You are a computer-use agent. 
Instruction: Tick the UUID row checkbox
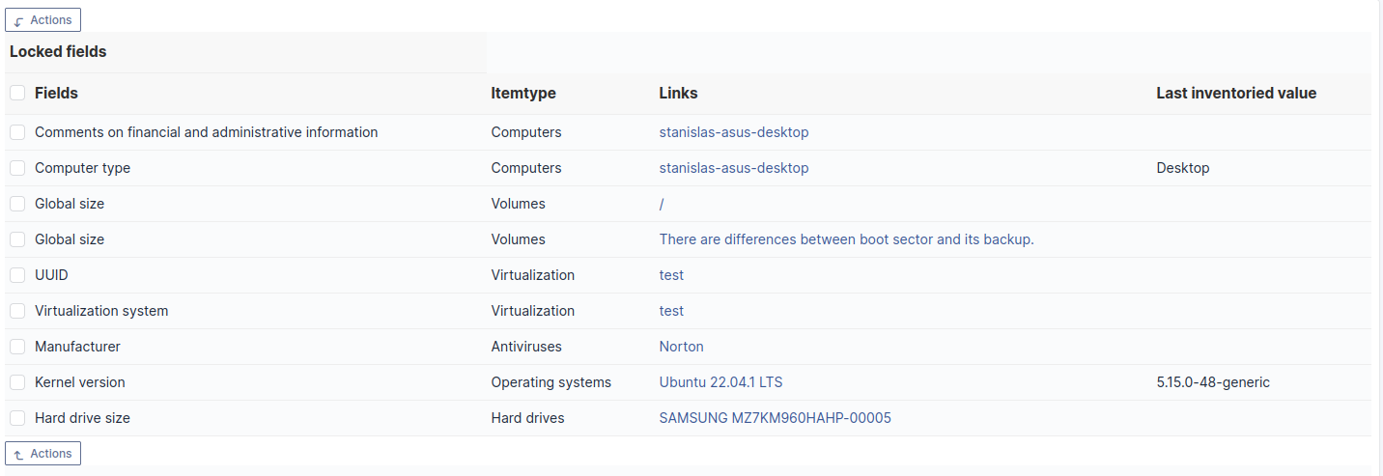(x=17, y=275)
